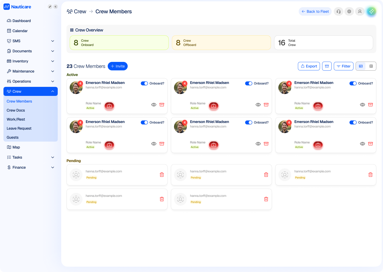Go Back to Fleet

315,11
